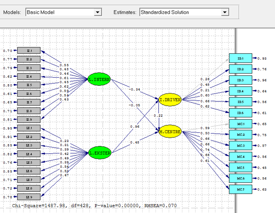Viewport: 275px width, 213px height.
Task: Select the ID.4 indicator box
Action: click(241, 91)
